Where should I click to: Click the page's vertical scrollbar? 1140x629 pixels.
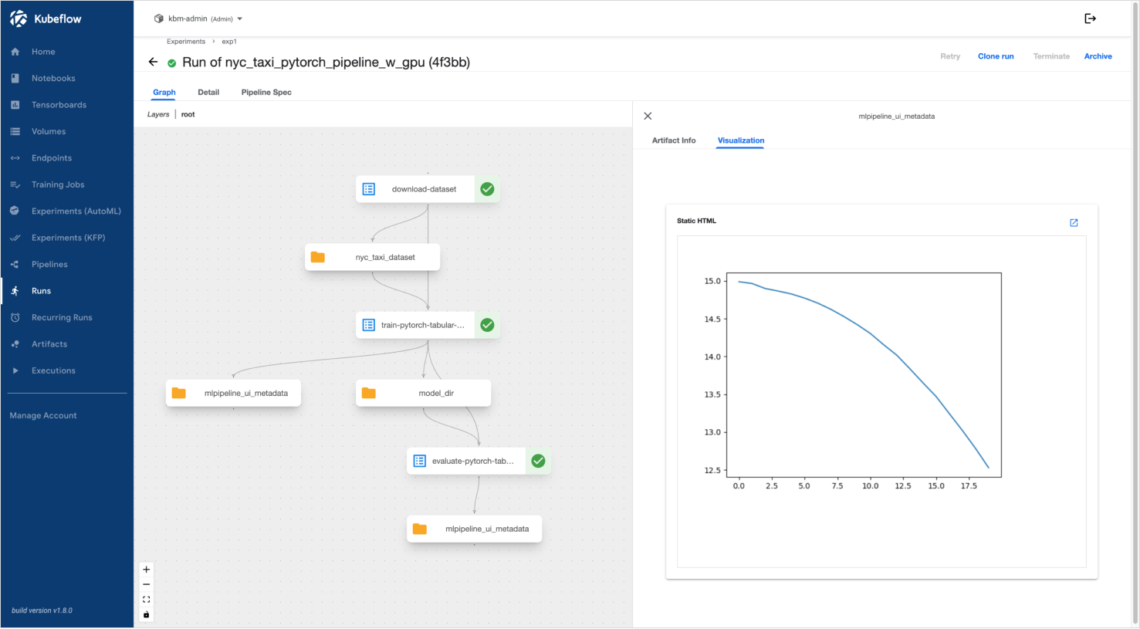coord(1135,314)
